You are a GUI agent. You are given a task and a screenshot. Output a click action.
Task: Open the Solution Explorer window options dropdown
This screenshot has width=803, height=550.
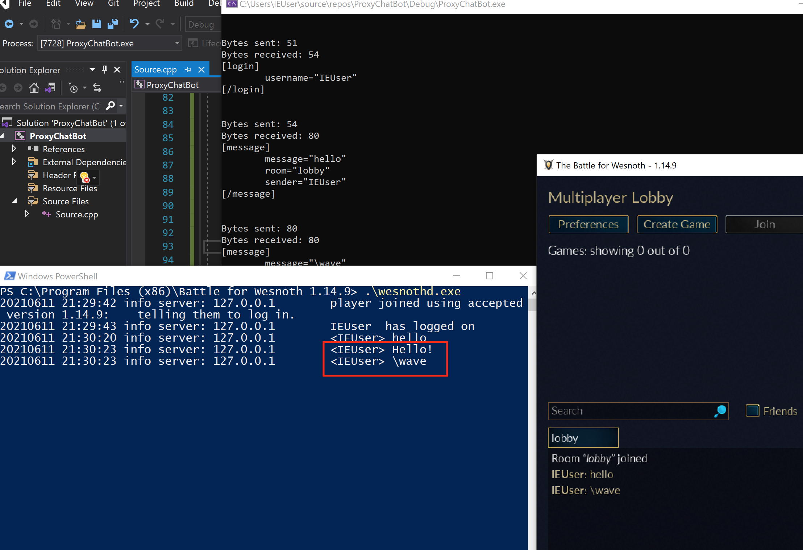coord(92,69)
